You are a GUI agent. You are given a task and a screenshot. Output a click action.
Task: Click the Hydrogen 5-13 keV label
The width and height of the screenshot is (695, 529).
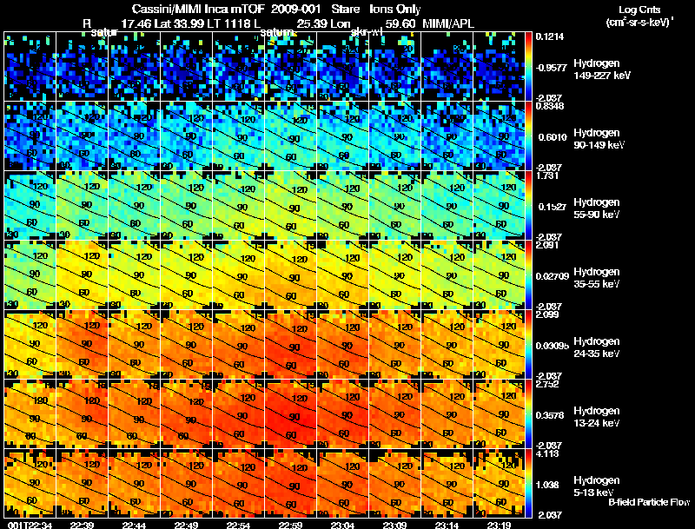click(x=597, y=486)
